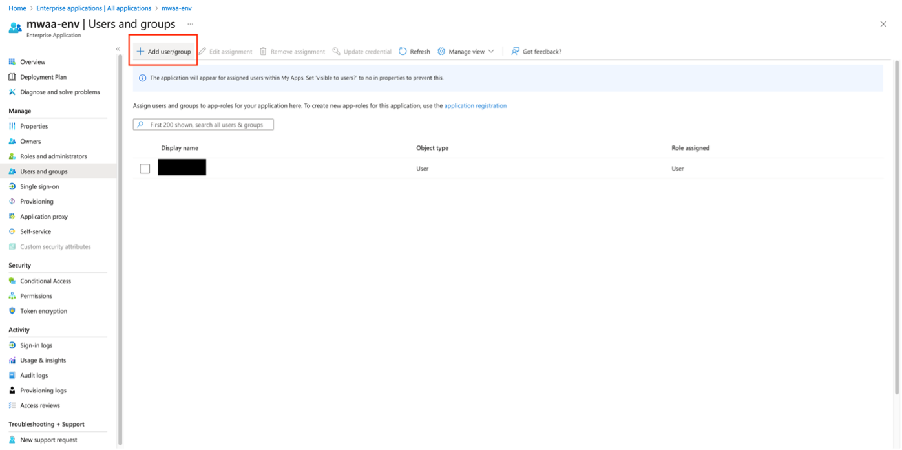Click the Sign-in logs icon

click(x=12, y=345)
